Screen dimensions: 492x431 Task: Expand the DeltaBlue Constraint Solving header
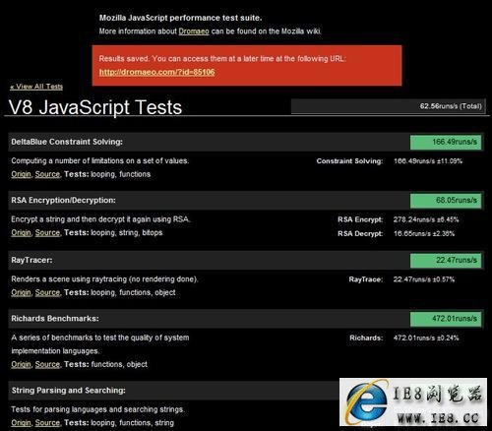pos(246,142)
